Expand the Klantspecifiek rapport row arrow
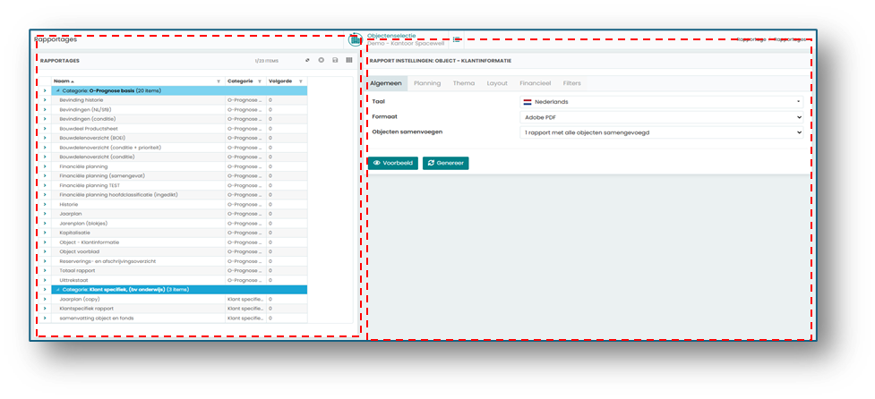 click(45, 308)
